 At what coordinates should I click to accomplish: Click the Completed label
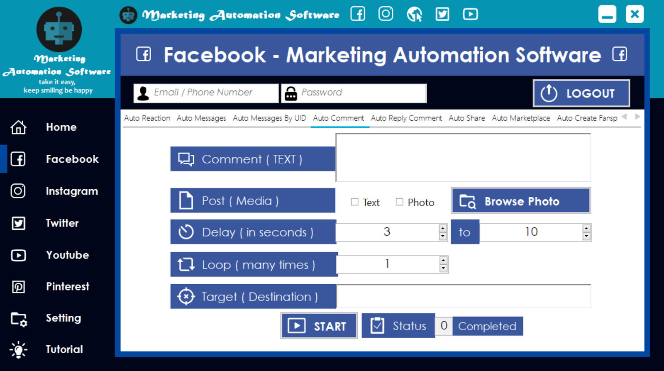point(487,326)
